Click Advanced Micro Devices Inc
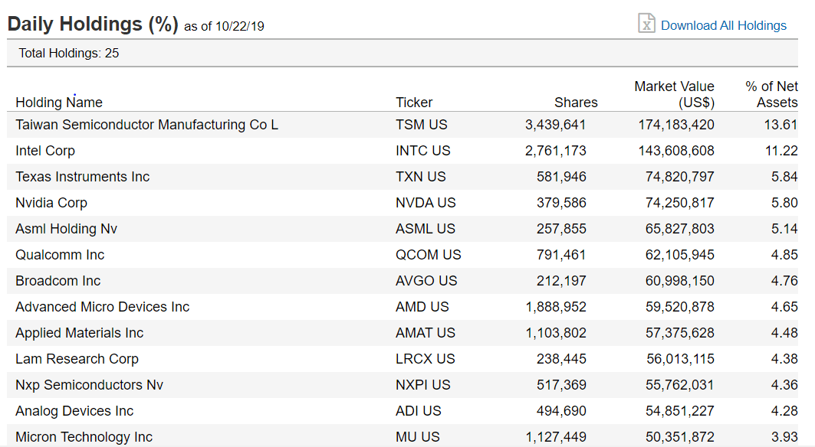 click(101, 306)
